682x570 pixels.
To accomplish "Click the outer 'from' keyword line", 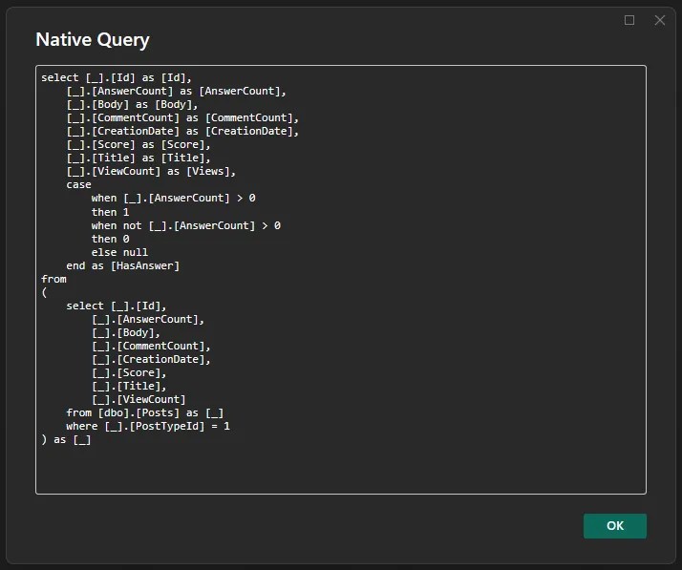I will (53, 279).
